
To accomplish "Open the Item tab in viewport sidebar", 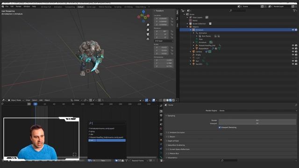I will pos(178,13).
